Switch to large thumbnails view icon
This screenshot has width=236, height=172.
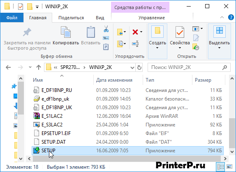click(x=229, y=167)
